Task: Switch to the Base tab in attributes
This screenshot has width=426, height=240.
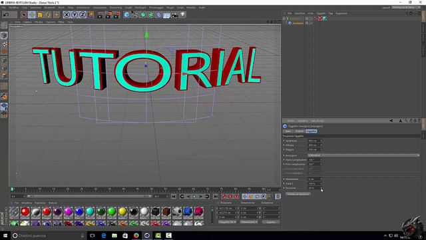Action: coord(288,131)
